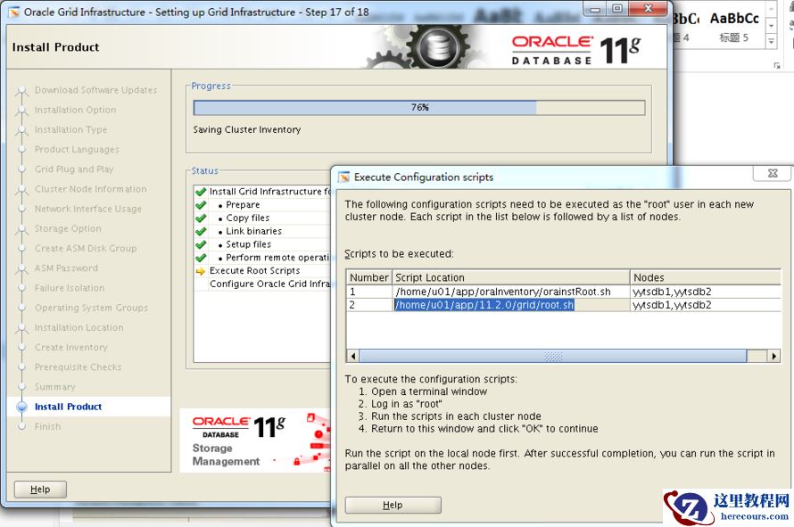794x527 pixels.
Task: Select Create Inventory step in sidebar
Action: [x=70, y=347]
